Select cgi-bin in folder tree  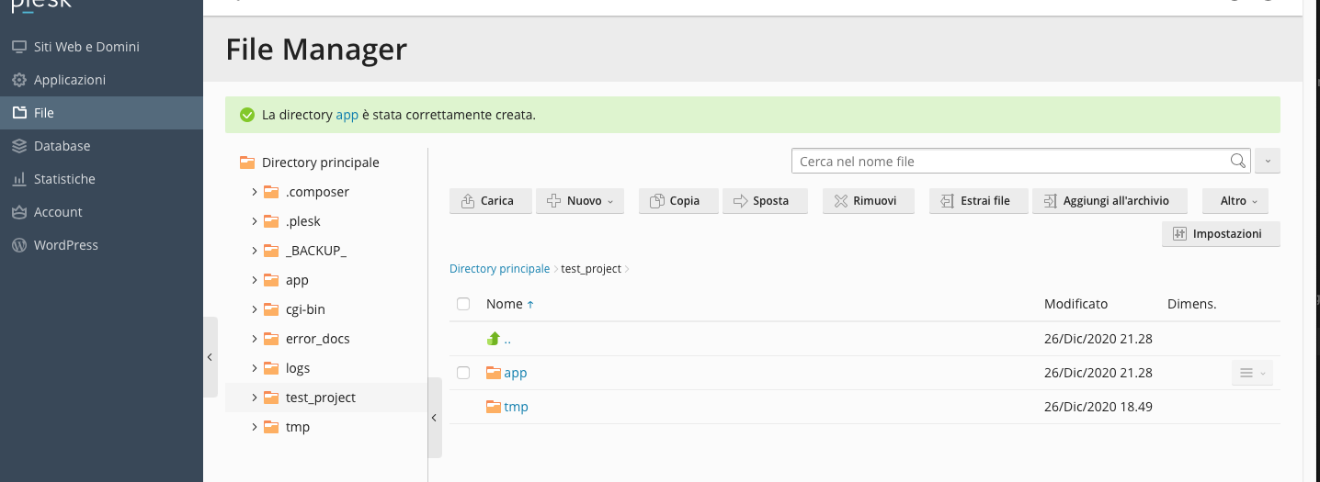[305, 309]
